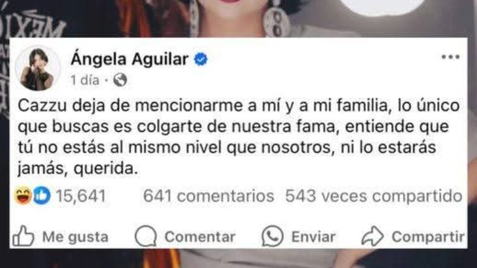The width and height of the screenshot is (477, 268).
Task: Click the Compartir label
Action: (x=429, y=238)
